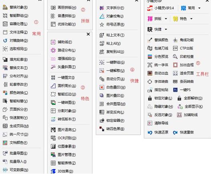Expand the 拼版 dropdown arrow
This screenshot has height=174, width=211.
tap(166, 19)
